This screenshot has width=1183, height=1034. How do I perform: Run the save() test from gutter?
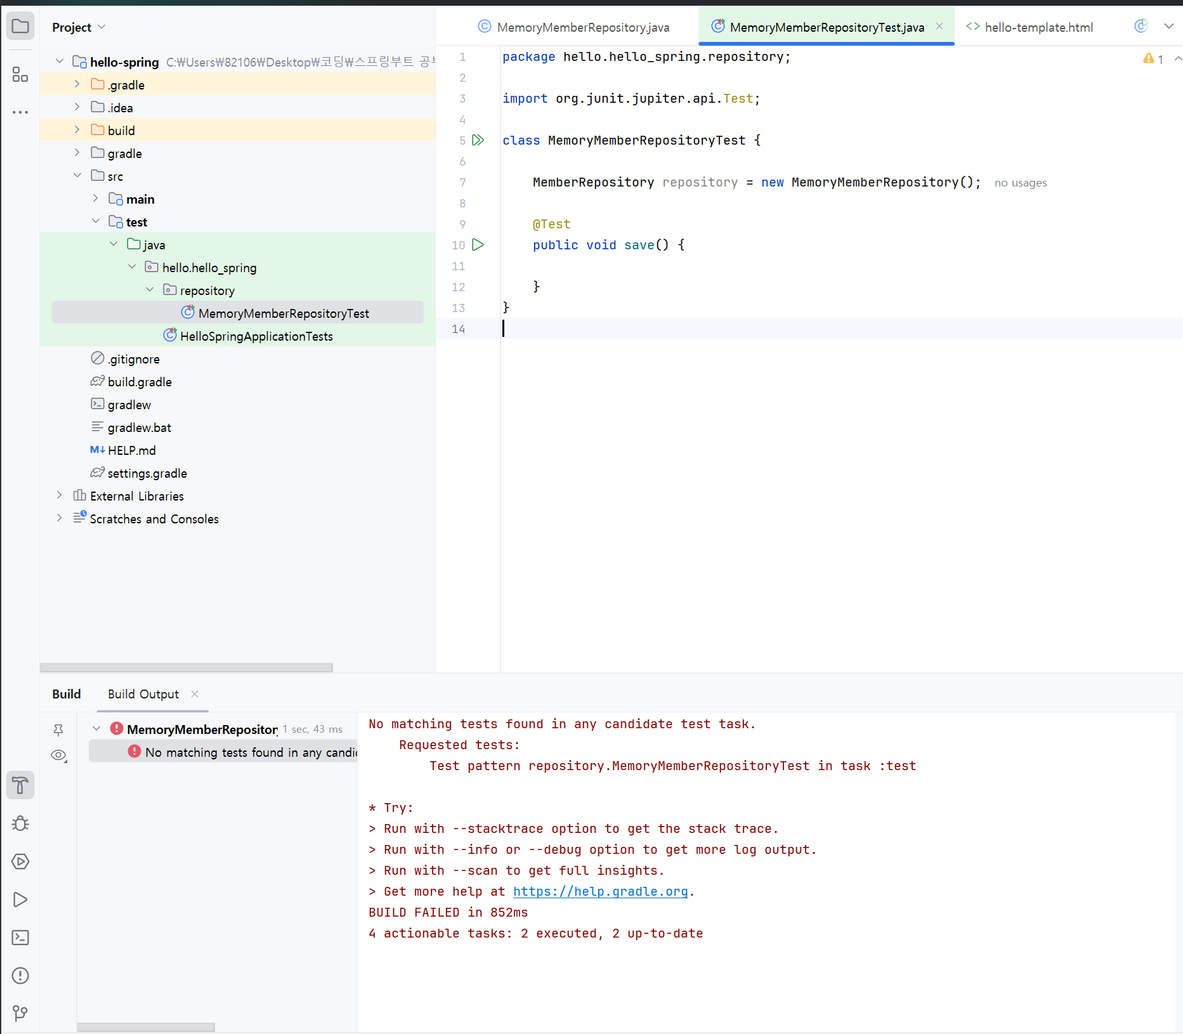pos(478,245)
